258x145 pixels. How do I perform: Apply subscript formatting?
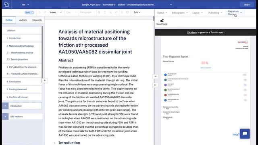tap(110, 12)
